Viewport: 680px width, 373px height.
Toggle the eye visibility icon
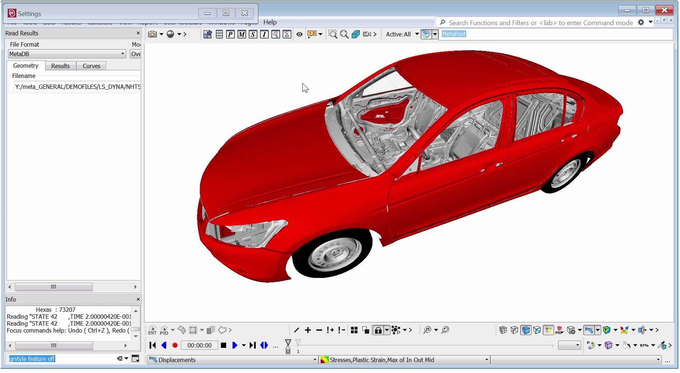click(300, 34)
